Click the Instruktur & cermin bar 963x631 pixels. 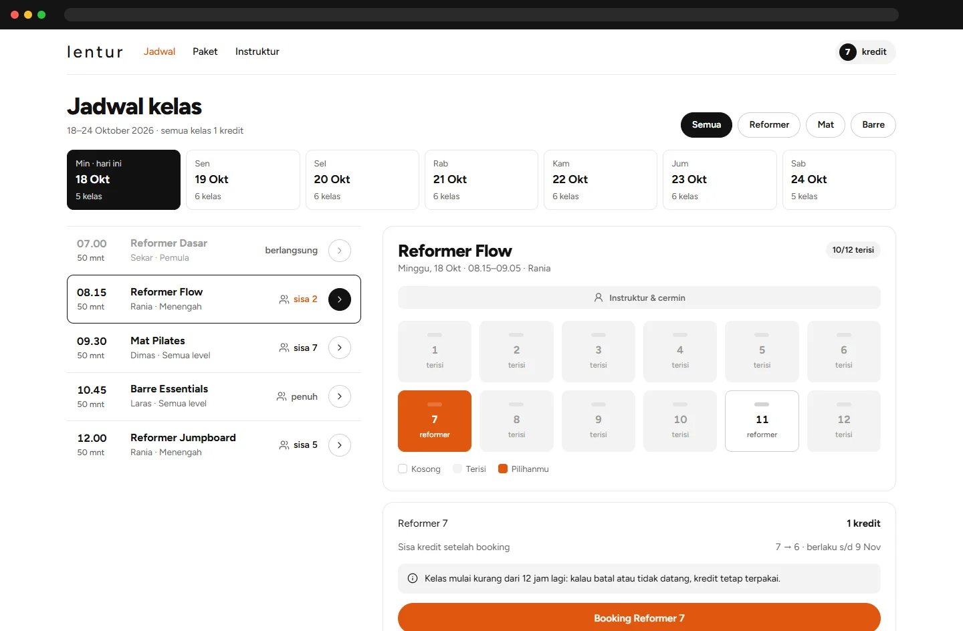point(639,297)
